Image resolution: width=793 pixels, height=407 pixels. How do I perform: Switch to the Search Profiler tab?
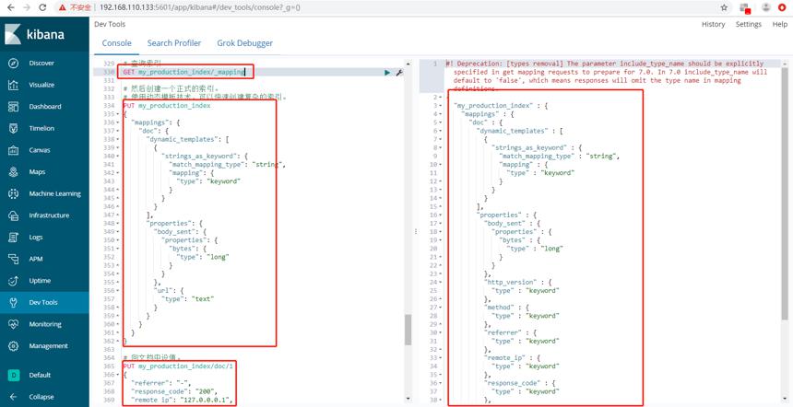174,43
